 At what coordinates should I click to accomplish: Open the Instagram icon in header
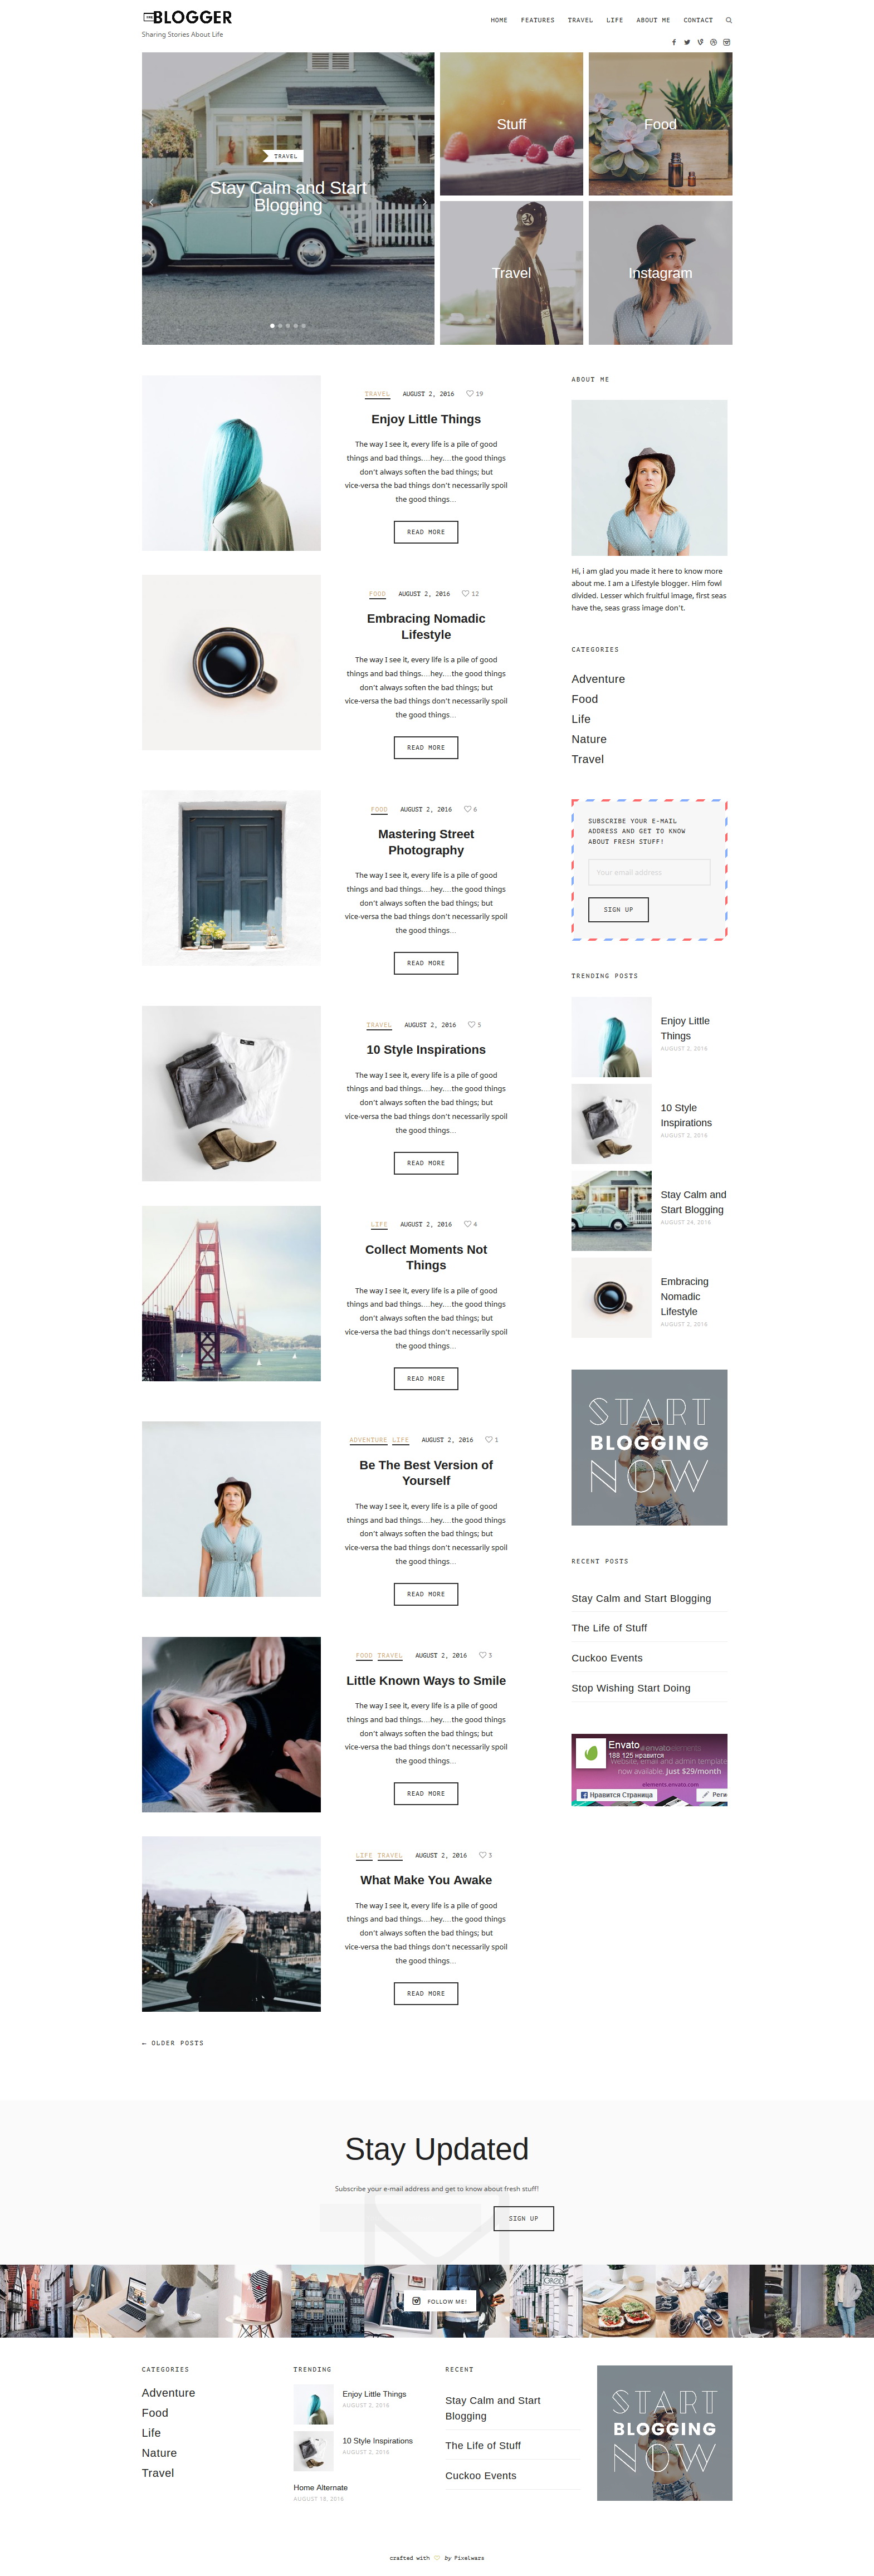[727, 42]
